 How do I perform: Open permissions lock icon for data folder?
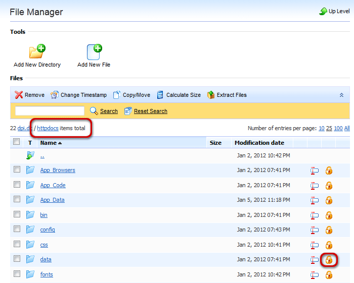(x=329, y=260)
